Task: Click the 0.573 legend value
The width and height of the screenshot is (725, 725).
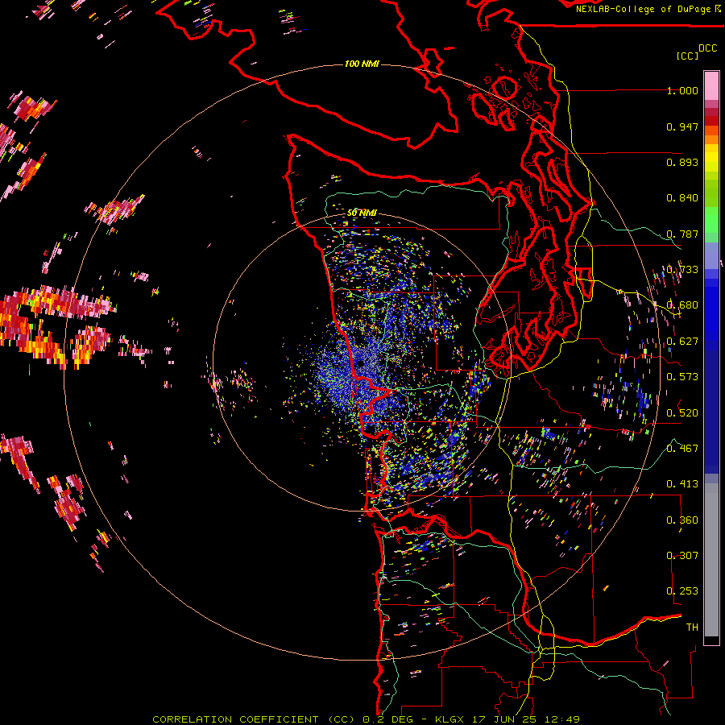Action: pyautogui.click(x=682, y=377)
